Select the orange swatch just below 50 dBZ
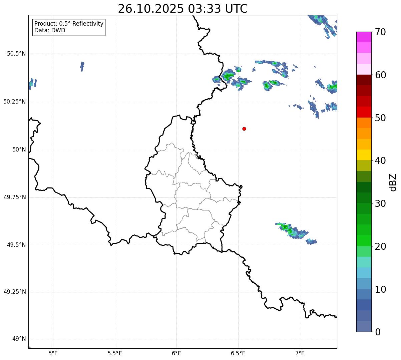Image resolution: width=401 pixels, height=360 pixels. click(x=364, y=123)
